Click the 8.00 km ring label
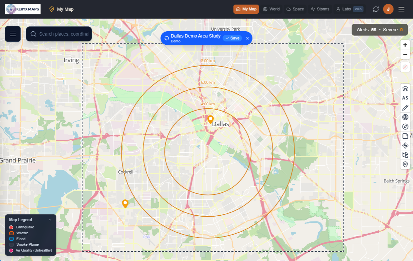Viewport: 413px width, 261px height. 208,61
